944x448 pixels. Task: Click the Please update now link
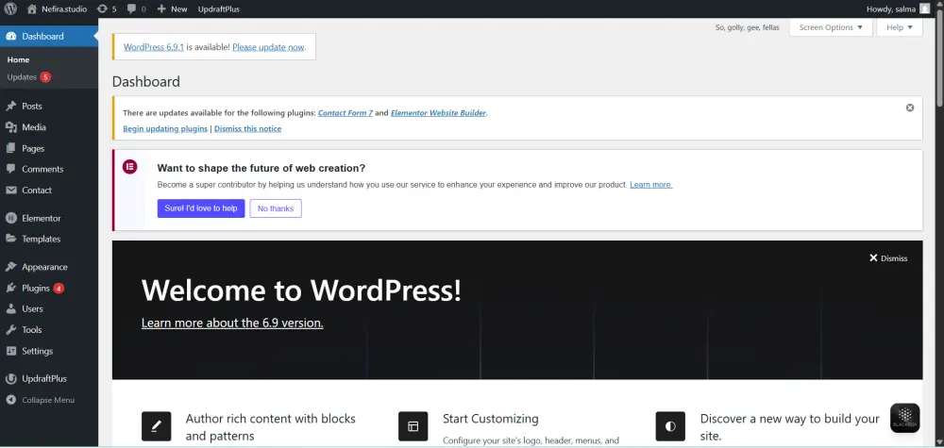pos(268,47)
